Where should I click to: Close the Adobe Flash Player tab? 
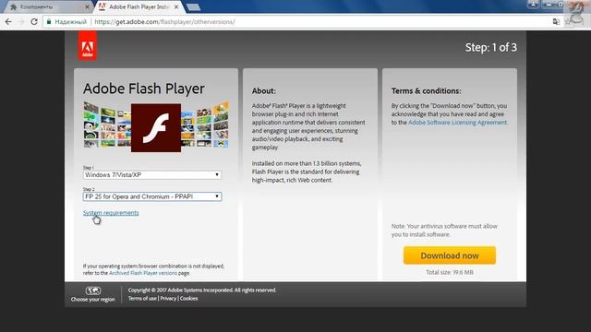(176, 6)
